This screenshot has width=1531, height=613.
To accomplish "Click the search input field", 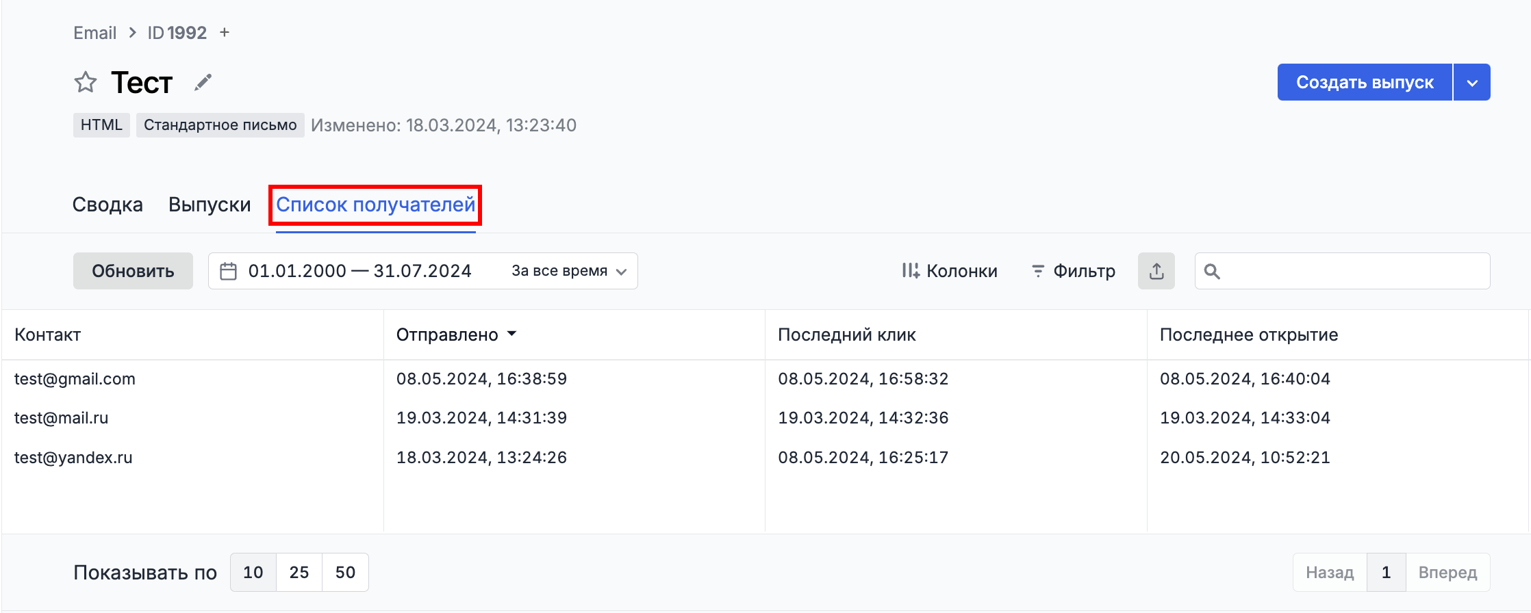I will pos(1352,271).
